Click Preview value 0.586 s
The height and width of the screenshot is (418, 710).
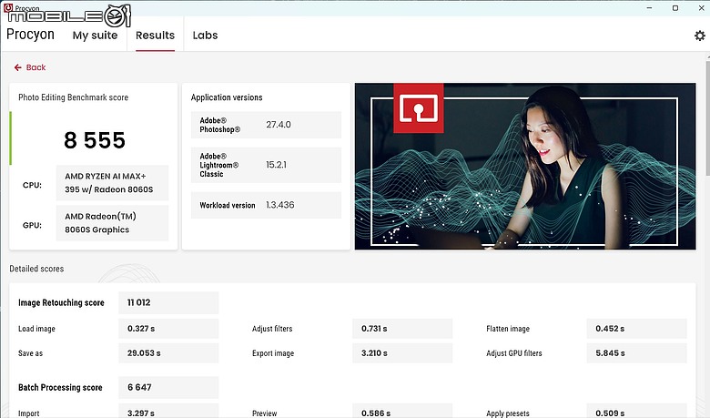point(402,412)
